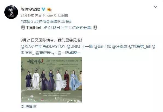Open mention @汪卓成

pos(120,47)
